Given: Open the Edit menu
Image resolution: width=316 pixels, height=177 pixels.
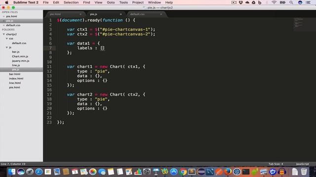Looking at the screenshot, I should pyautogui.click(x=56, y=2).
